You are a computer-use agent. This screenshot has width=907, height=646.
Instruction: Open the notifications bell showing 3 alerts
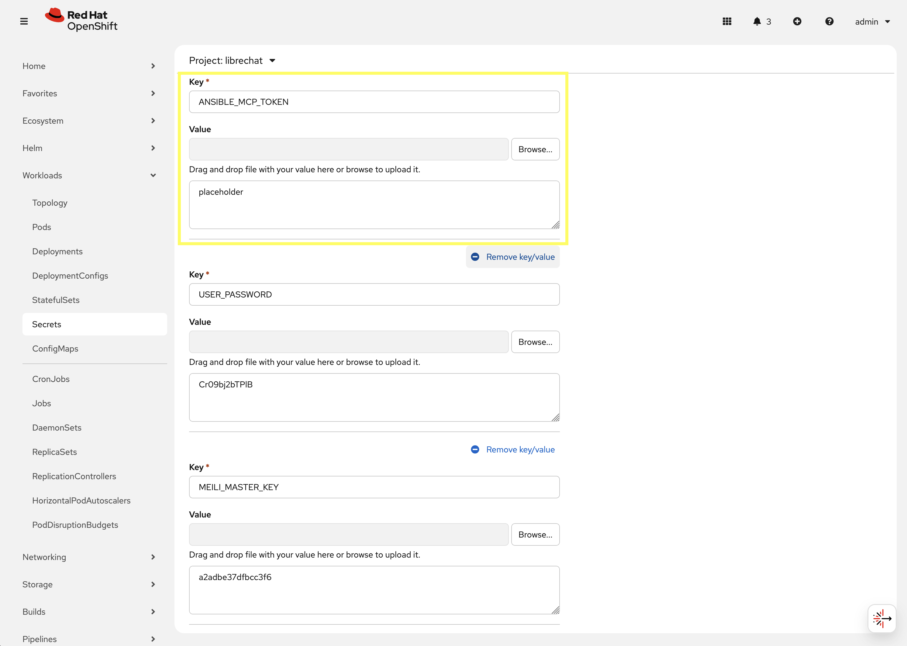pos(758,22)
